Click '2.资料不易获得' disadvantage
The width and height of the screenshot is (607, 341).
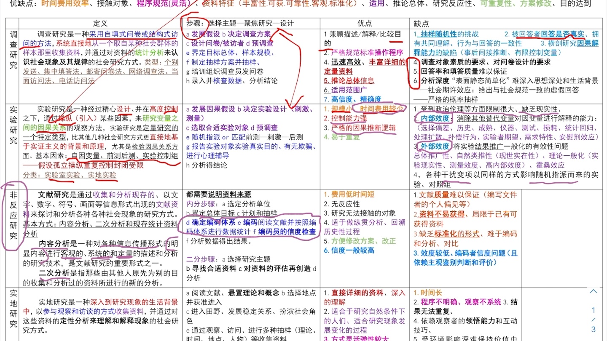(x=439, y=214)
